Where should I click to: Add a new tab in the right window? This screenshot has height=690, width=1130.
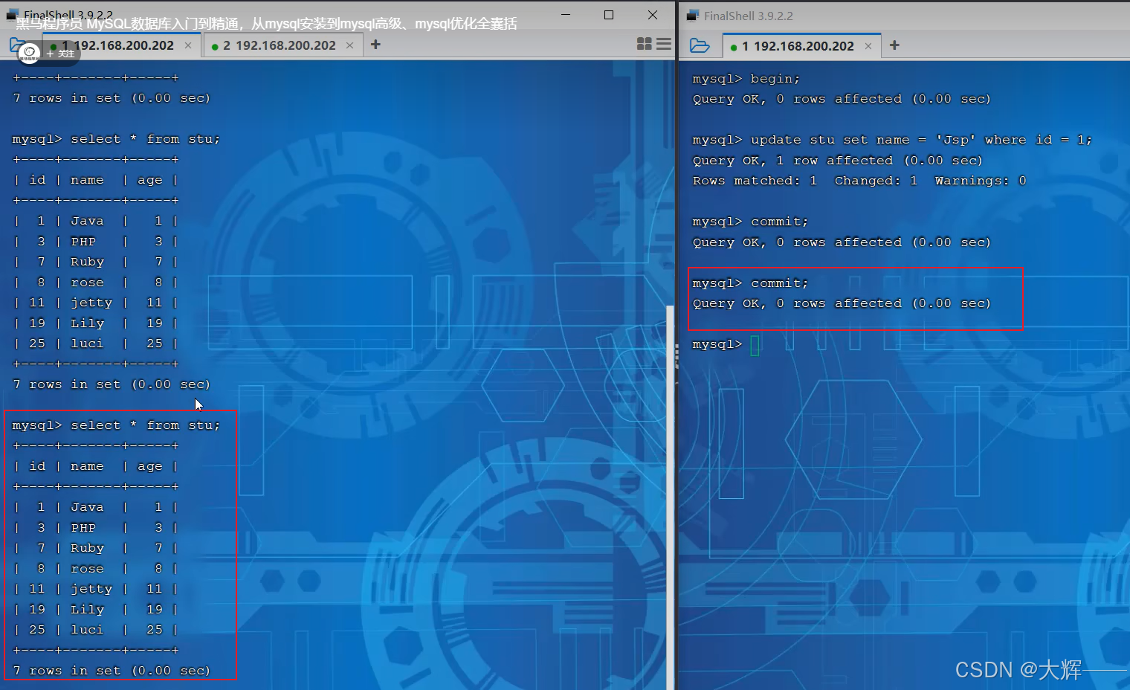point(894,45)
